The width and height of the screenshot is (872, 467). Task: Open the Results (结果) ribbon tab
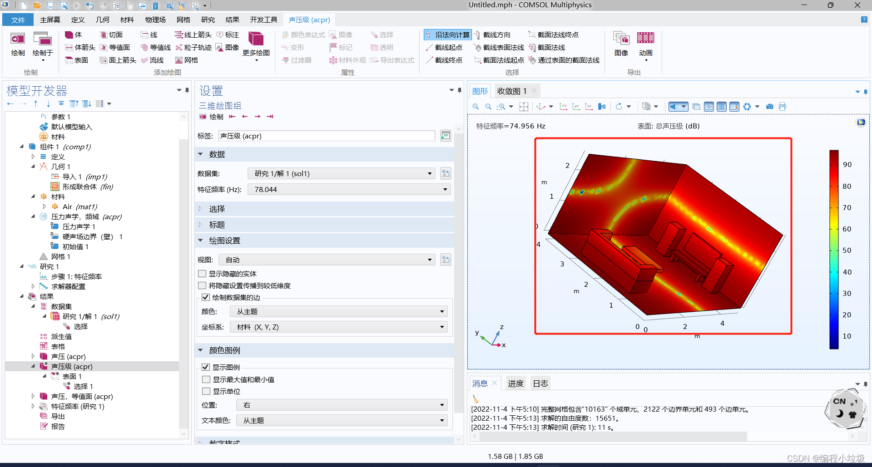[232, 20]
